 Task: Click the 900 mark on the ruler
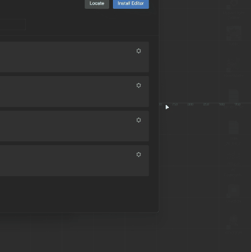(222, 104)
